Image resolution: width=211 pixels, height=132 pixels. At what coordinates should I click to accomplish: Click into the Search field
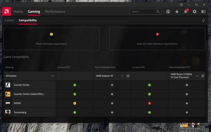point(145,11)
